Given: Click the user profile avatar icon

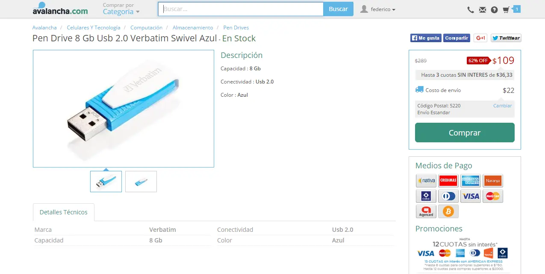Looking at the screenshot, I should pyautogui.click(x=364, y=9).
